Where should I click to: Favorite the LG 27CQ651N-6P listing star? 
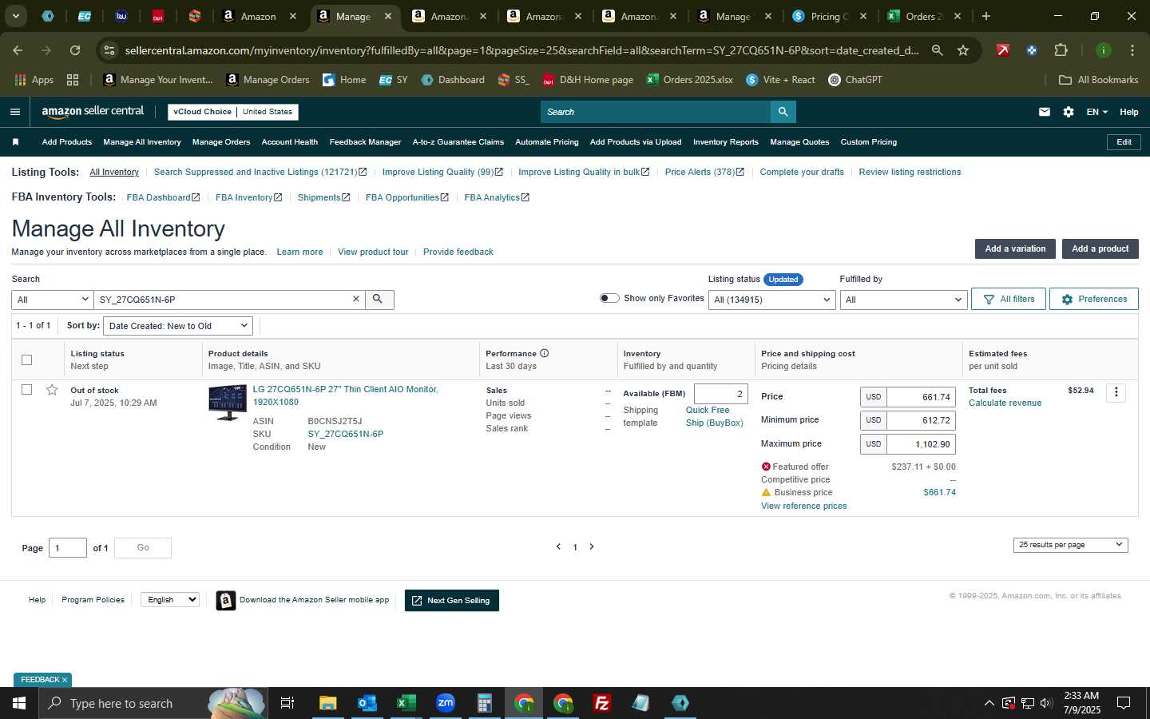click(52, 390)
